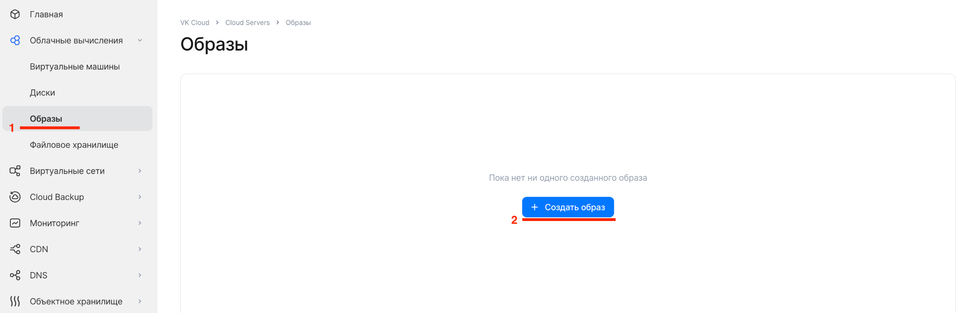Open the Диски menu item
This screenshot has width=956, height=313.
tap(42, 93)
